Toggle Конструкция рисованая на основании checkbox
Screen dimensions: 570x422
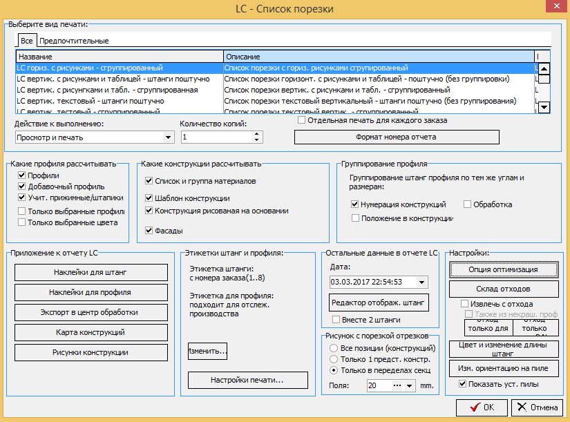pos(149,211)
